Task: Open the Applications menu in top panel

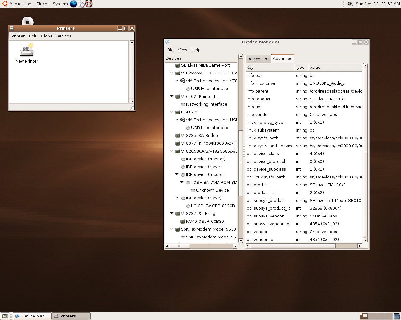Action: [21, 4]
